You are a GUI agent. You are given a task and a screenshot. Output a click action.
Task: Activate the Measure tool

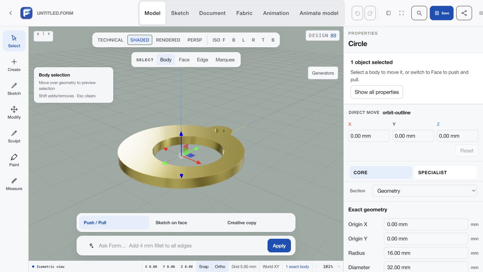pyautogui.click(x=14, y=184)
